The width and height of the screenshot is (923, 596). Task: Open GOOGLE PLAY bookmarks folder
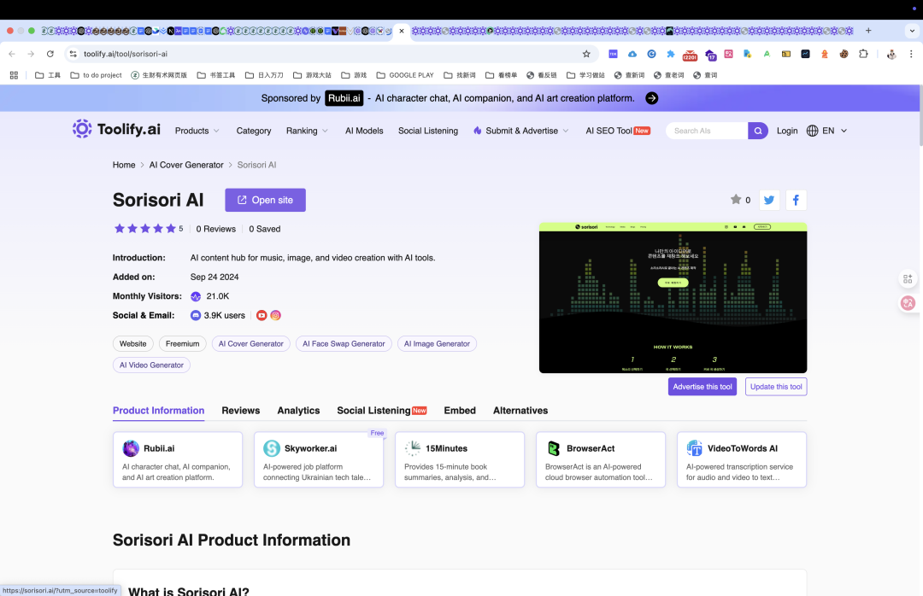[x=405, y=75]
